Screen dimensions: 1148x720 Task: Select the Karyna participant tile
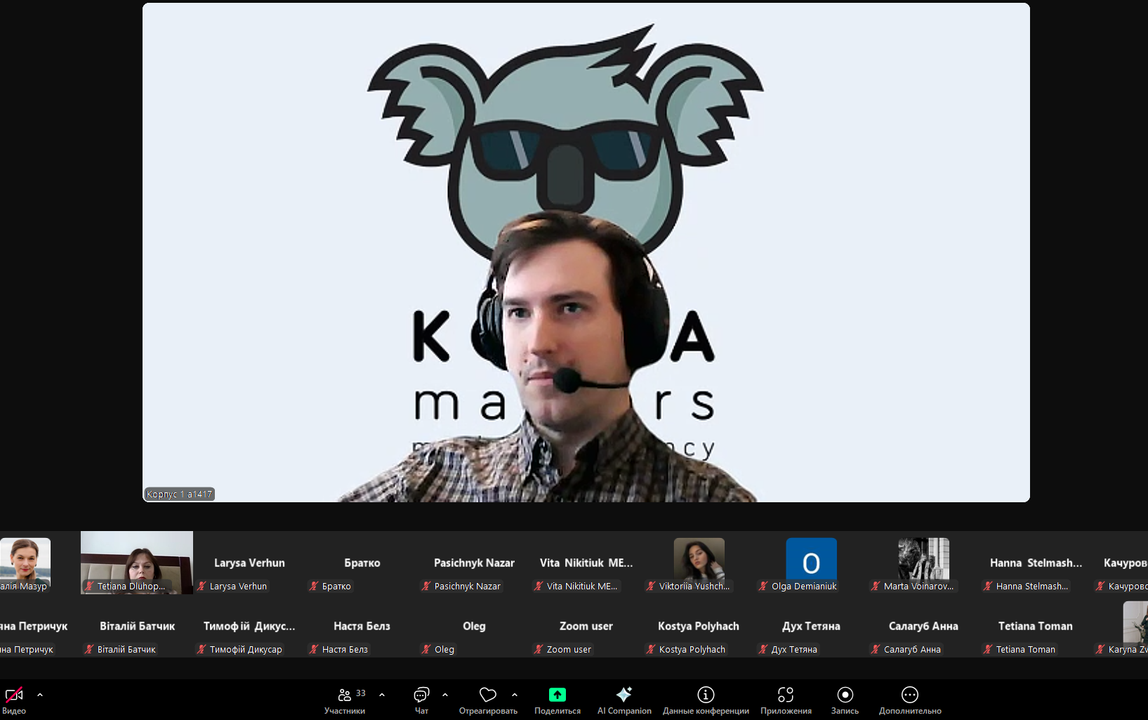(1121, 626)
